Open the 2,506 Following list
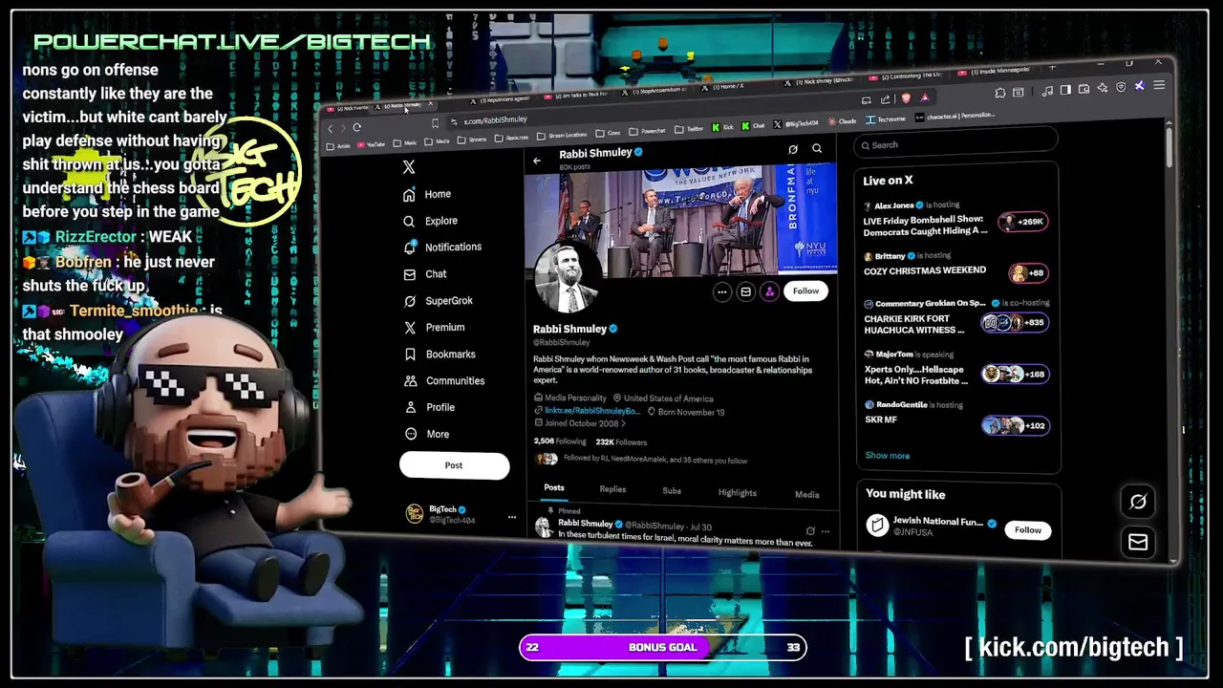Viewport: 1223px width, 688px height. [x=560, y=441]
